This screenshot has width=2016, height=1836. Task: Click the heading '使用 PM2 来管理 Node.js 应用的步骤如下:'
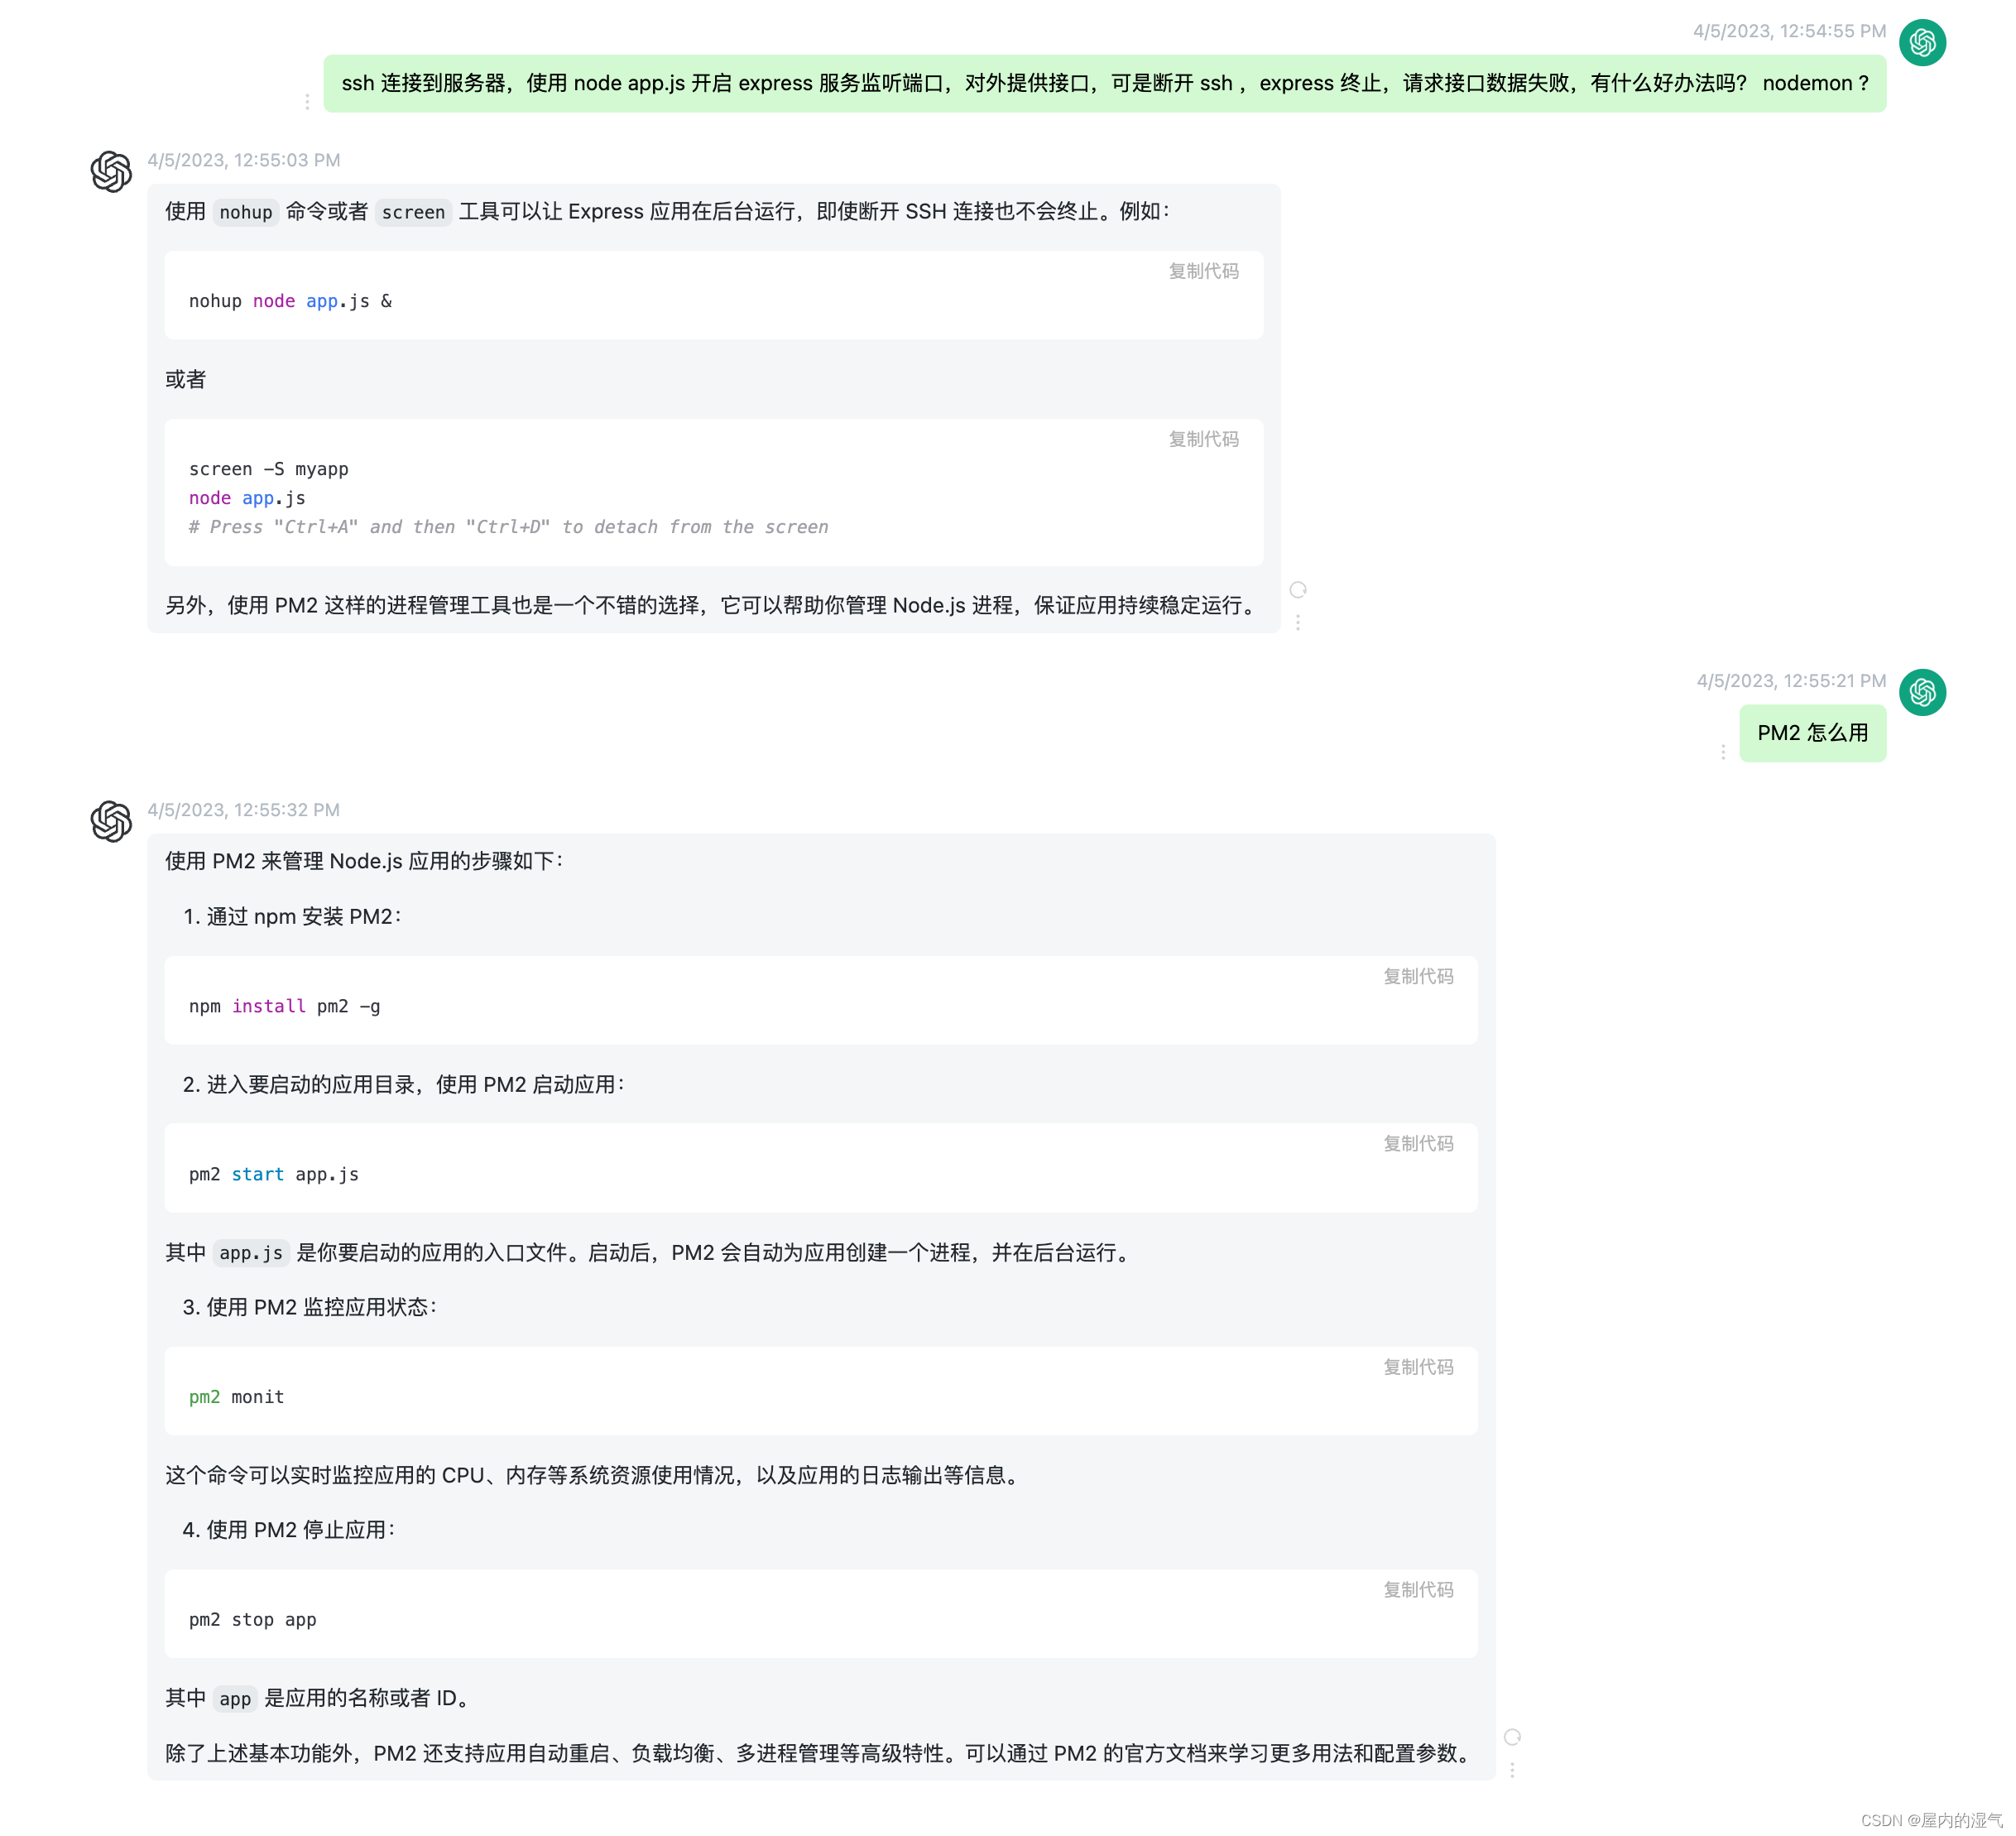[x=365, y=861]
